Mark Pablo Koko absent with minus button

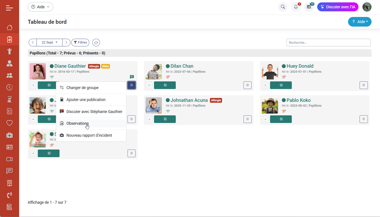(265, 119)
